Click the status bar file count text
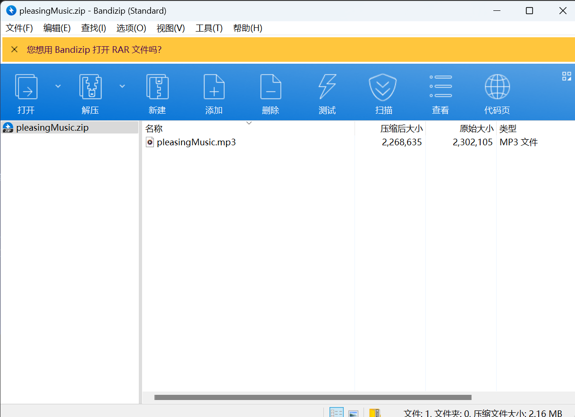This screenshot has height=417, width=575. point(483,413)
